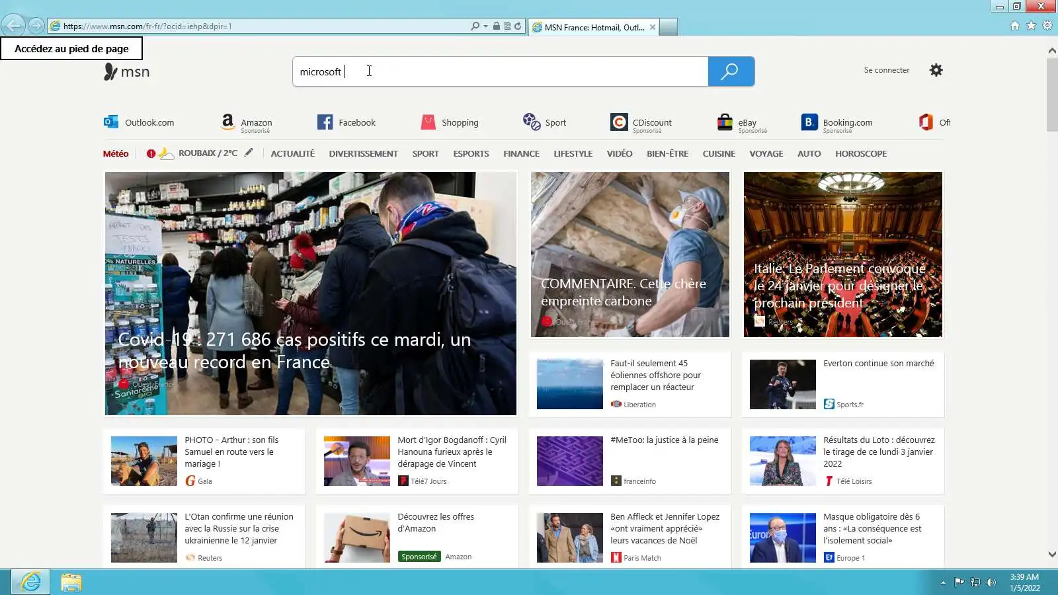Open eBay shortcut icon
This screenshot has width=1058, height=595.
click(x=725, y=122)
